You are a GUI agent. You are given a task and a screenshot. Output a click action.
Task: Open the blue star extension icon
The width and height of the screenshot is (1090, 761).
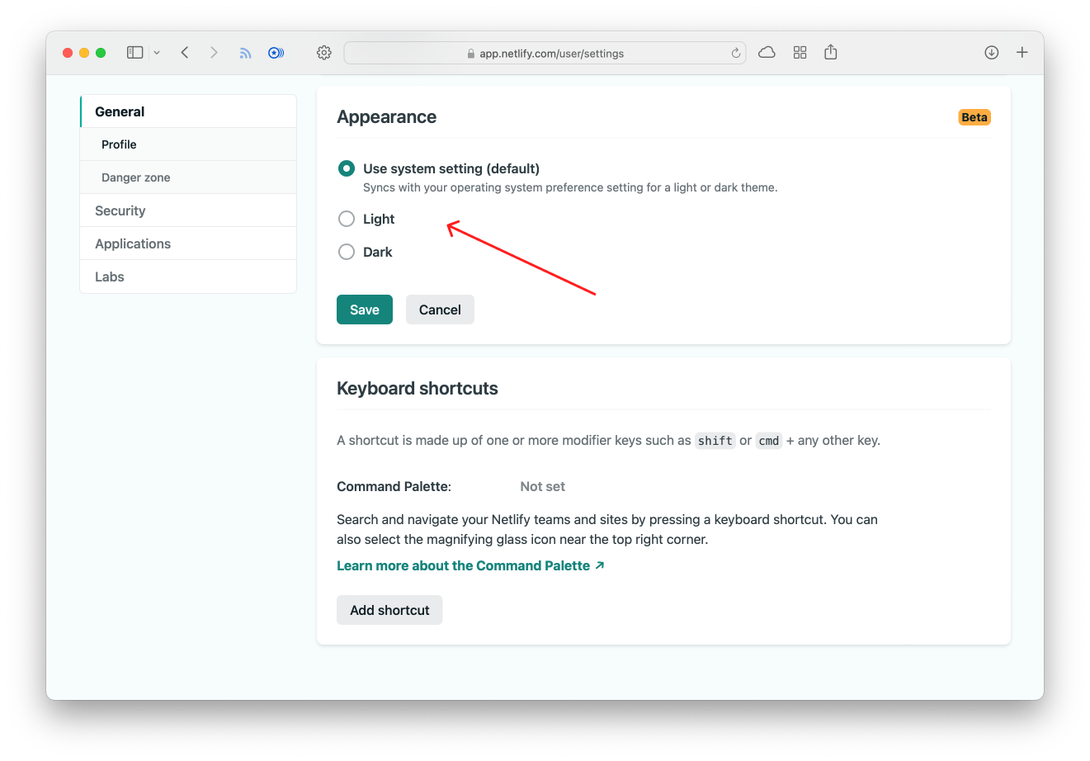coord(276,53)
